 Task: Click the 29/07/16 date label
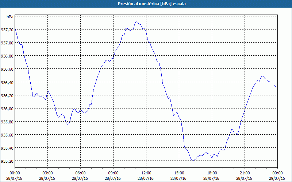277,178
